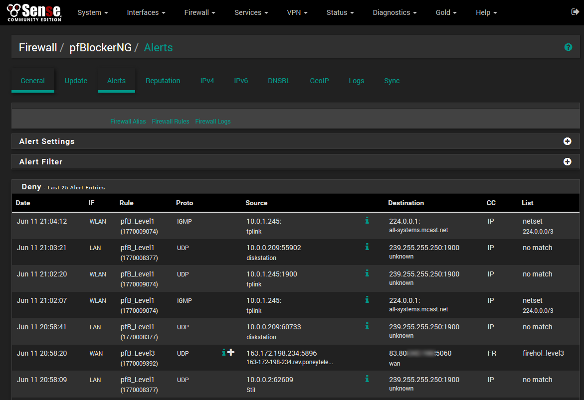584x400 pixels.
Task: Expand the Alert Filter panel
Action: [x=567, y=162]
